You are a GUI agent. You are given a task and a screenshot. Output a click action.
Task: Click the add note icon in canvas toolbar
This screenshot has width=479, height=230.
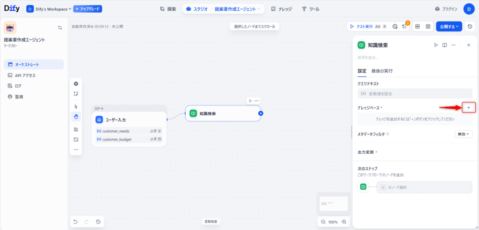[76, 94]
